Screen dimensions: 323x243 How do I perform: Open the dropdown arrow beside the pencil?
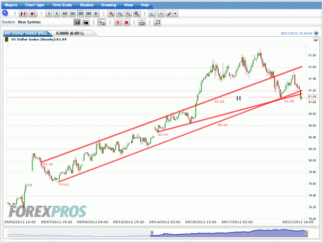coord(175,14)
